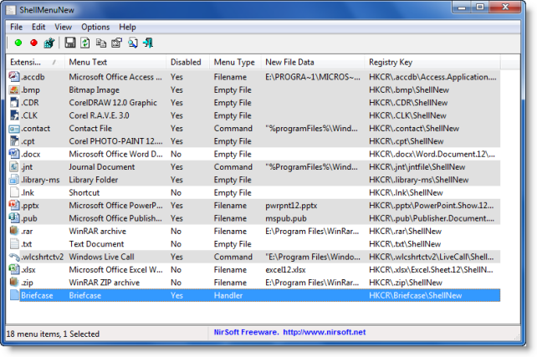Click the Save (floppy disk) toolbar icon
537x357 pixels.
70,43
